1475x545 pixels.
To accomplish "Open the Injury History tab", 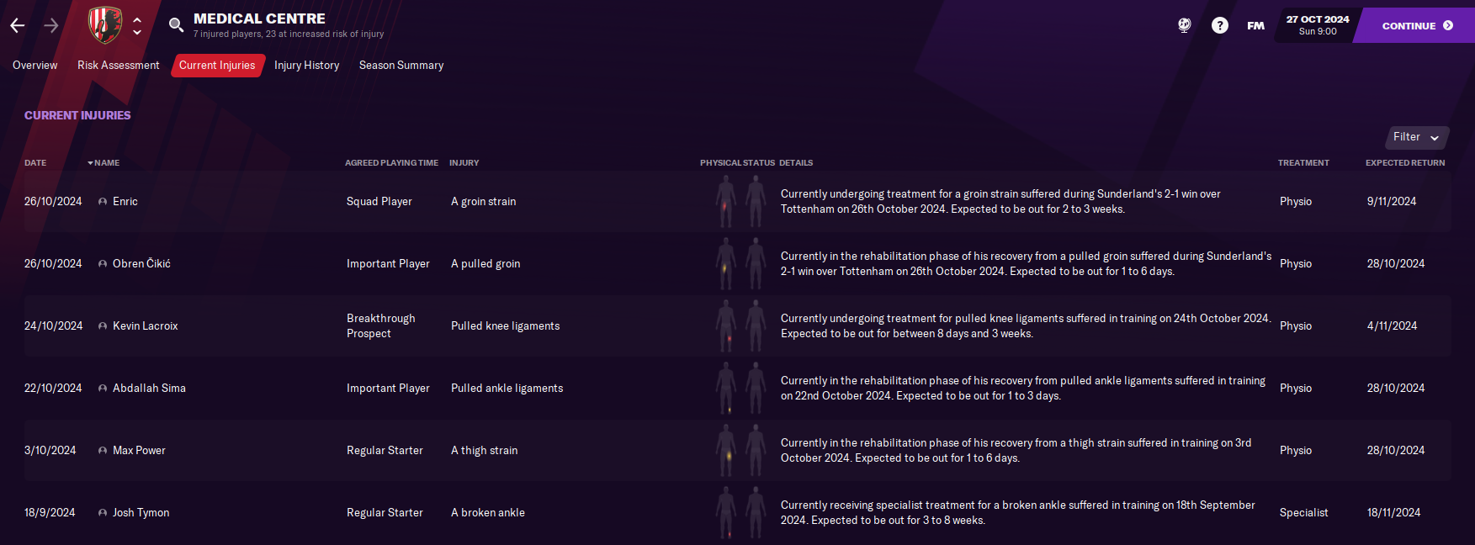I will (307, 66).
